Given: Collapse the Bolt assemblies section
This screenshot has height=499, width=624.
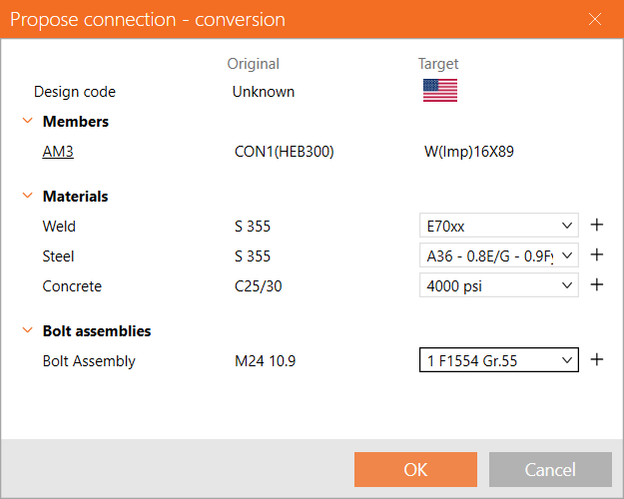Looking at the screenshot, I should coord(27,330).
